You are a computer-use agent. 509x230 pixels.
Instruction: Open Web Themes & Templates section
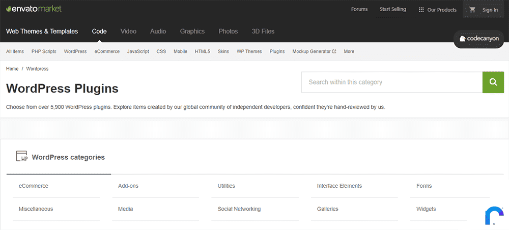(x=42, y=32)
